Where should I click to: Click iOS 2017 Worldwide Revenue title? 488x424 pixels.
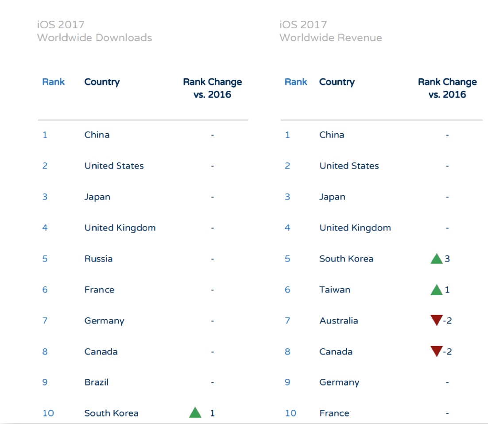click(x=330, y=31)
